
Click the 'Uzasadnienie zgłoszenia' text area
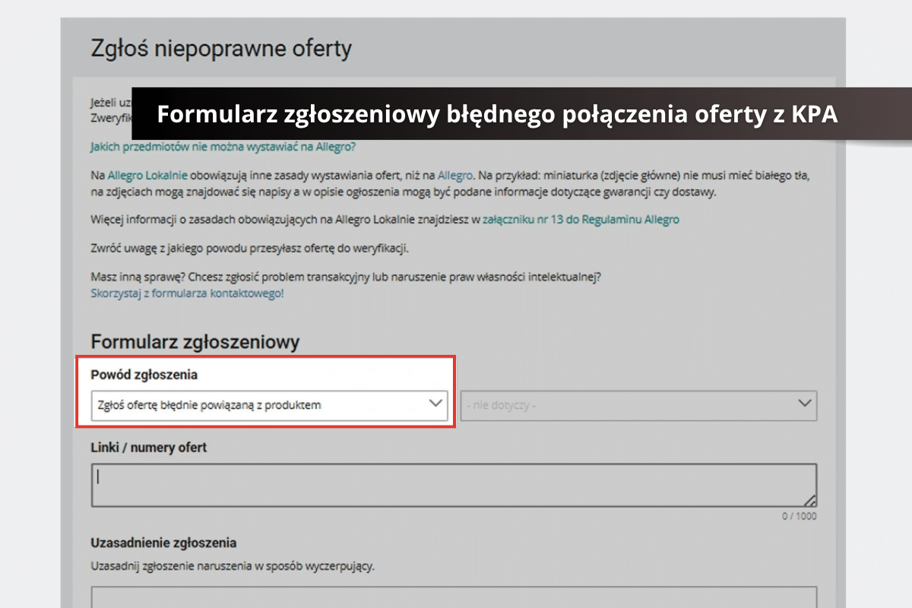pyautogui.click(x=454, y=597)
